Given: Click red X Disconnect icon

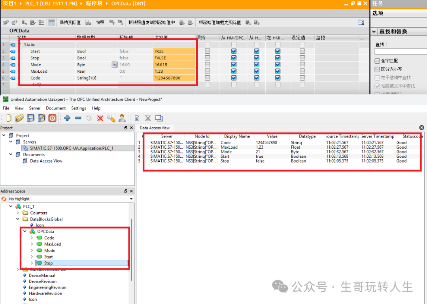Looking at the screenshot, I should (100, 118).
